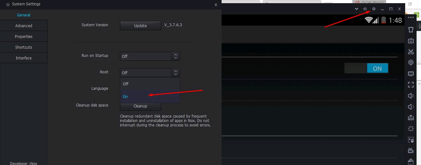Click the volume down speaker icon
421x165 pixels.
coord(411,107)
